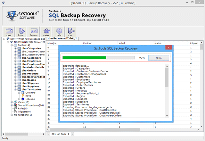Click the Export toolbar icon

point(21,32)
